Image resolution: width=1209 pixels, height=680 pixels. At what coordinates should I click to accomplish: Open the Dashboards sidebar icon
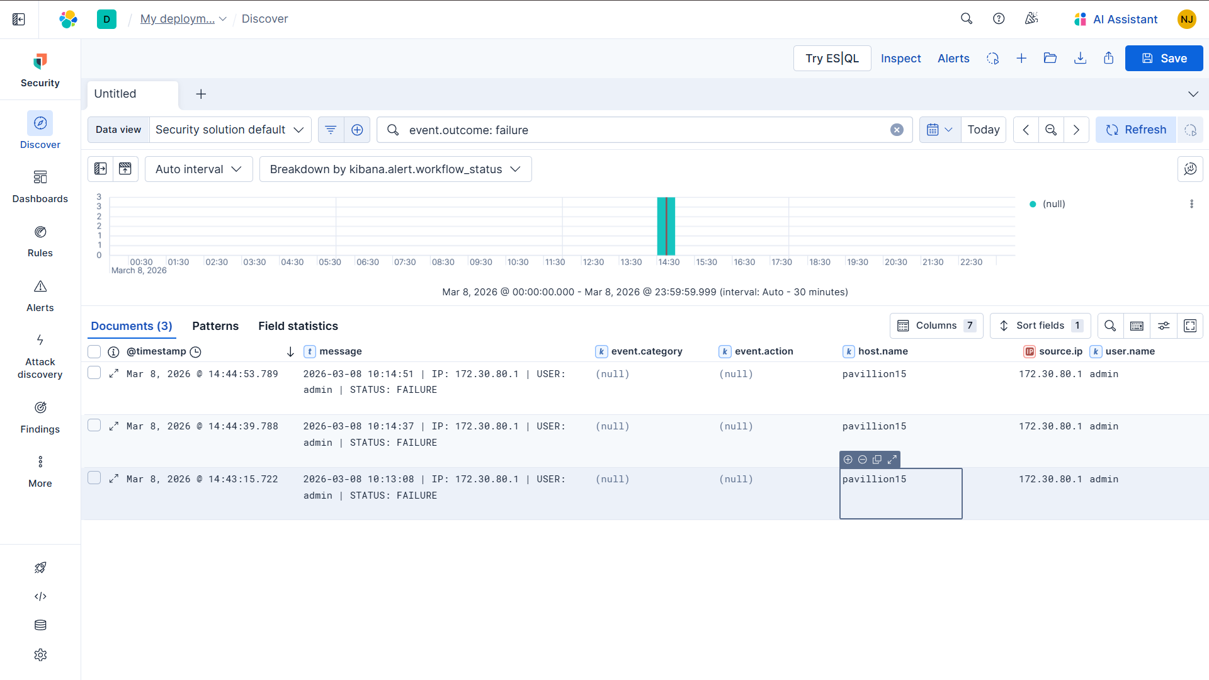click(40, 178)
